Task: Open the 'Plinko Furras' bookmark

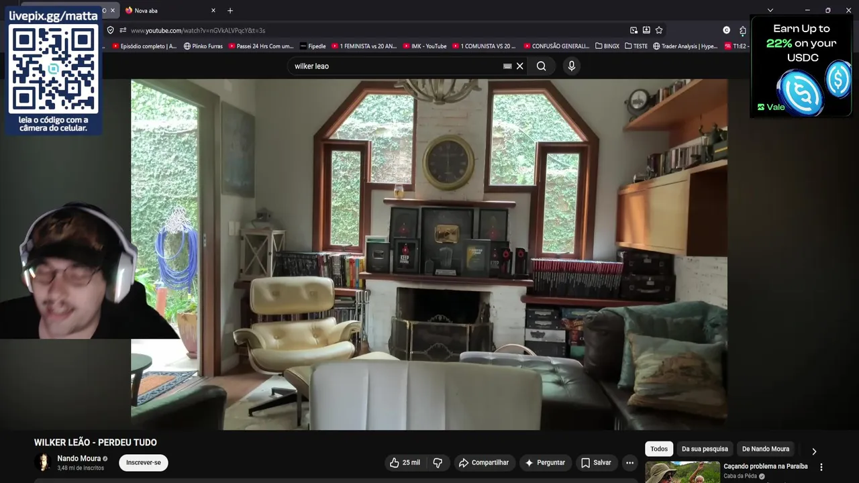Action: coord(203,46)
